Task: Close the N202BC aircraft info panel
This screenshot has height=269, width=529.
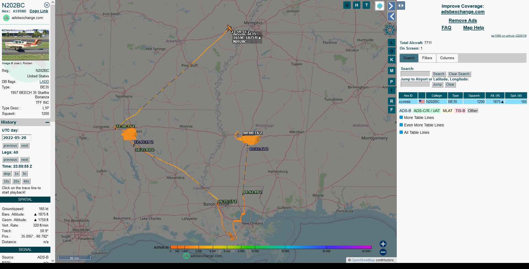Action: tap(47, 5)
